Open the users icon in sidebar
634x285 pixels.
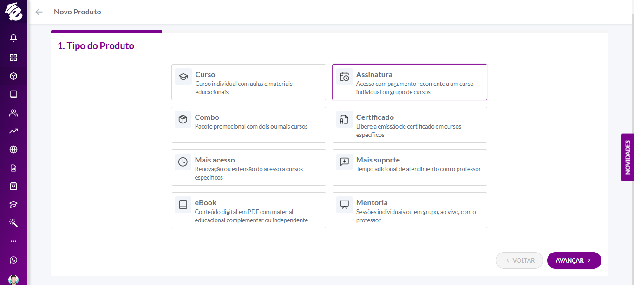[x=13, y=113]
